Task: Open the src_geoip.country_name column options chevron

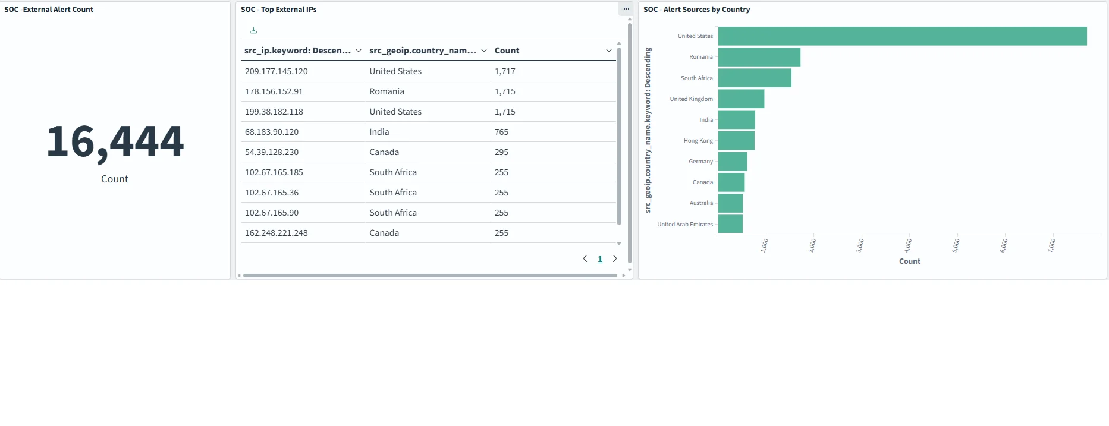Action: pos(484,51)
